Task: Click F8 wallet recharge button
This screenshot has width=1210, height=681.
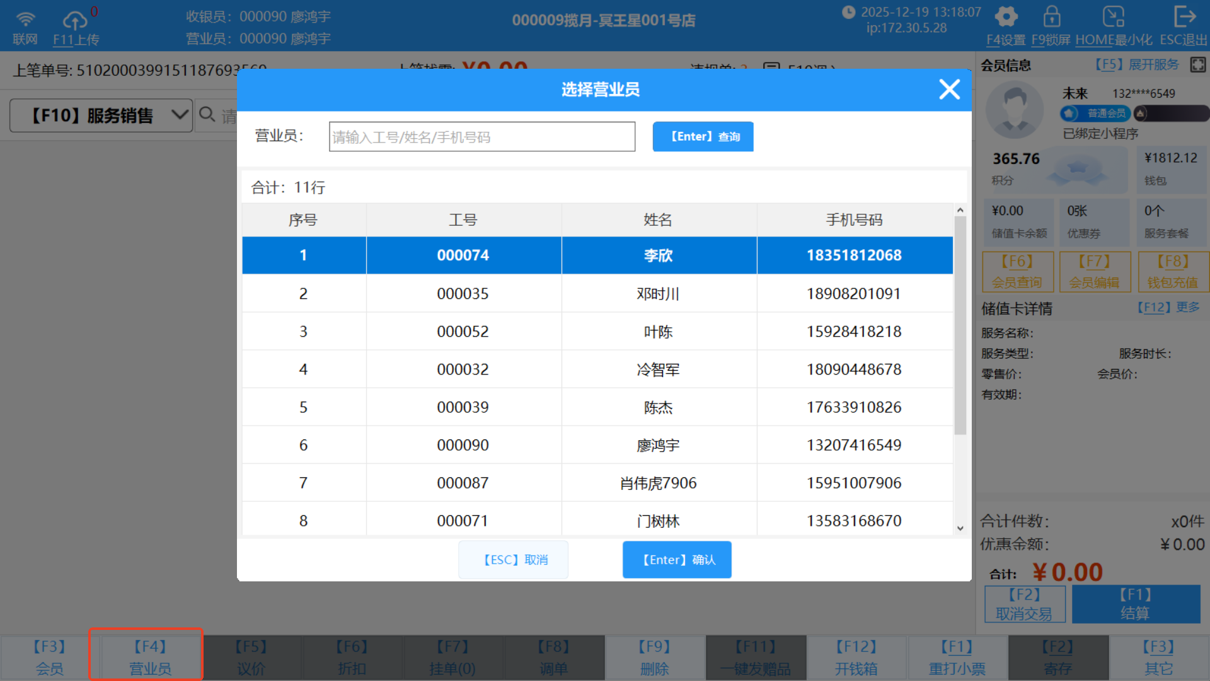Action: 1172,272
